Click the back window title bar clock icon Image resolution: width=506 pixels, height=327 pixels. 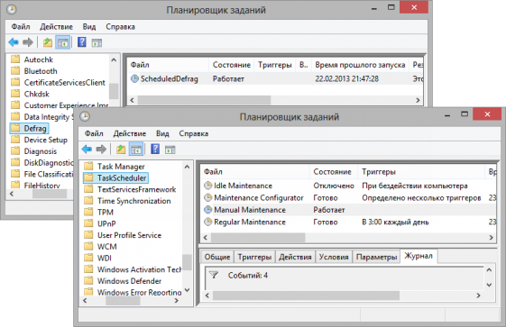[12, 9]
